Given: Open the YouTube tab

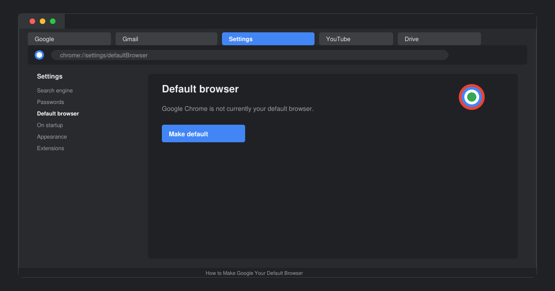Looking at the screenshot, I should coord(356,39).
